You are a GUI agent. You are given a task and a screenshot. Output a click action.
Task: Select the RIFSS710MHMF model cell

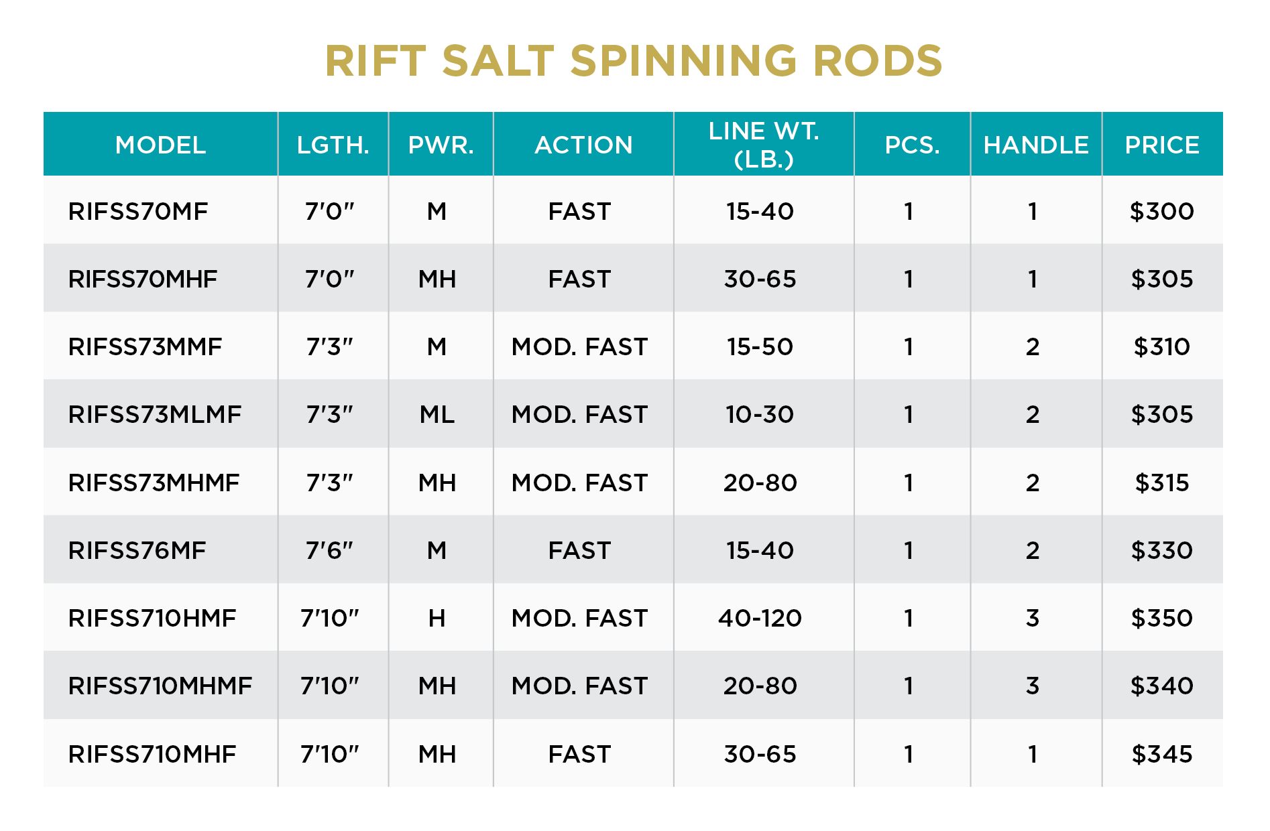[160, 686]
